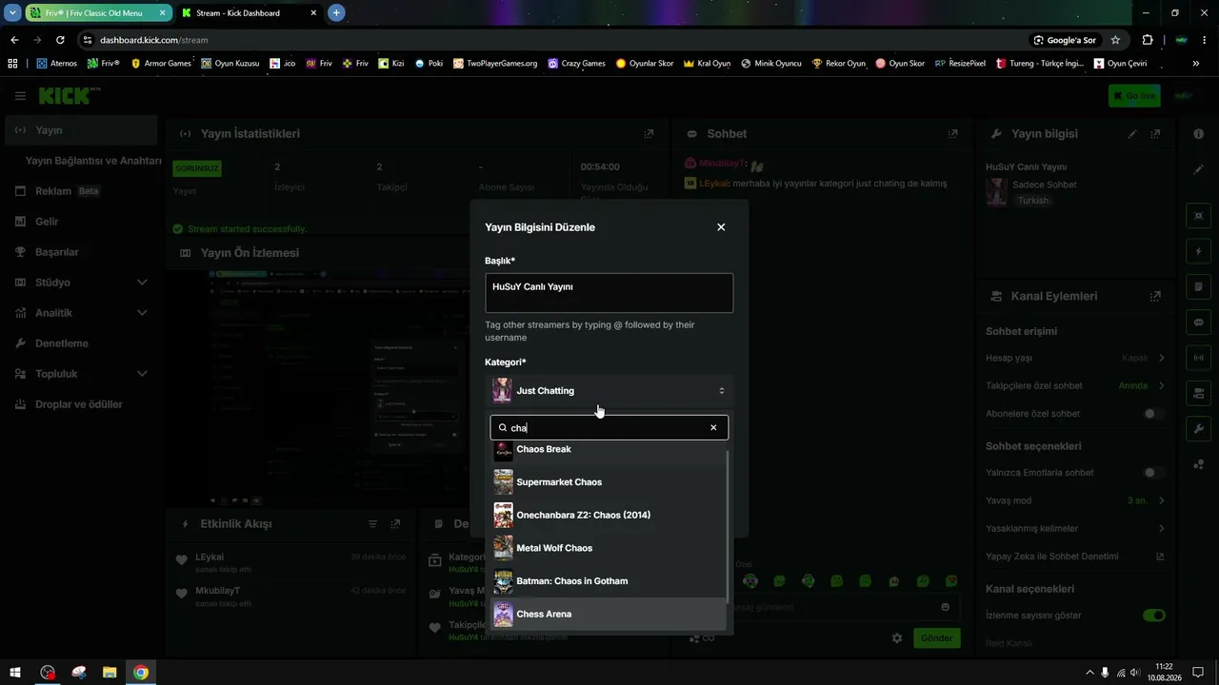Screen dimensions: 1219x685
Task: Pick Metal Wolf Chaos from the list
Action: click(609, 548)
